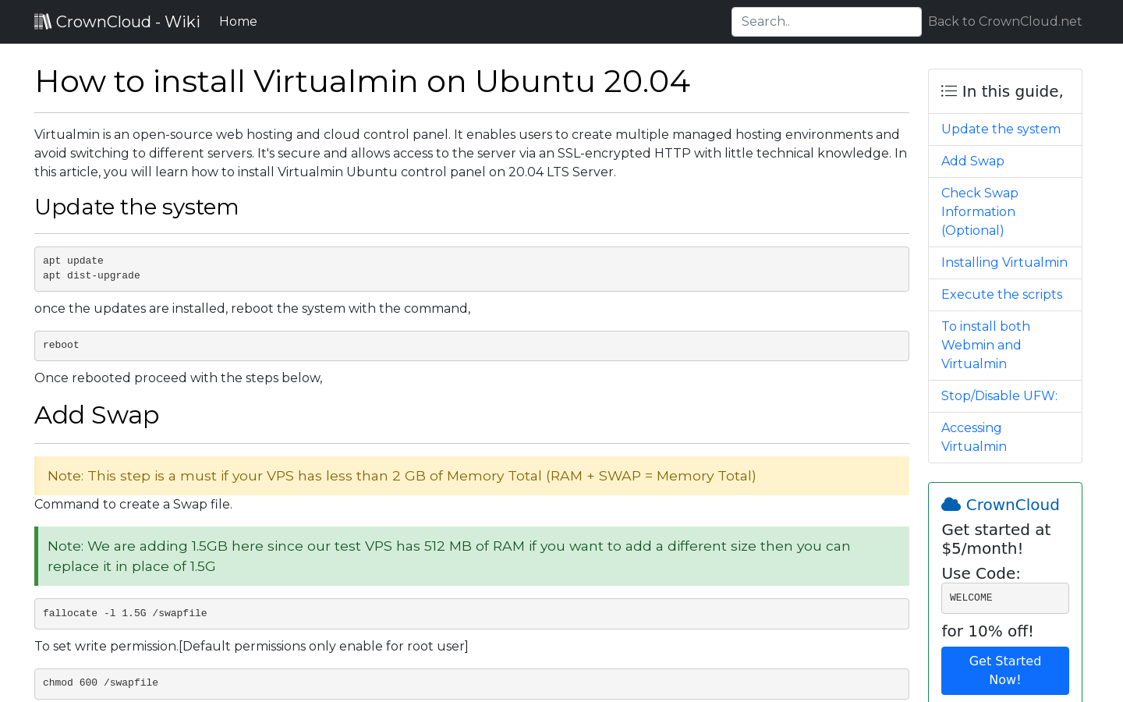The height and width of the screenshot is (702, 1123).
Task: Open the "Update the system" sidebar link
Action: [1001, 129]
